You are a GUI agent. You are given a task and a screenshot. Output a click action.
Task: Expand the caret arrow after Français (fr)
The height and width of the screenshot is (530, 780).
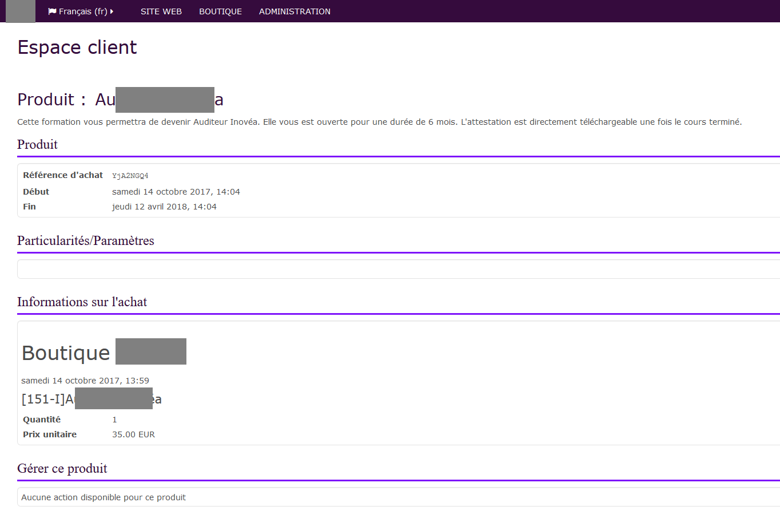112,11
